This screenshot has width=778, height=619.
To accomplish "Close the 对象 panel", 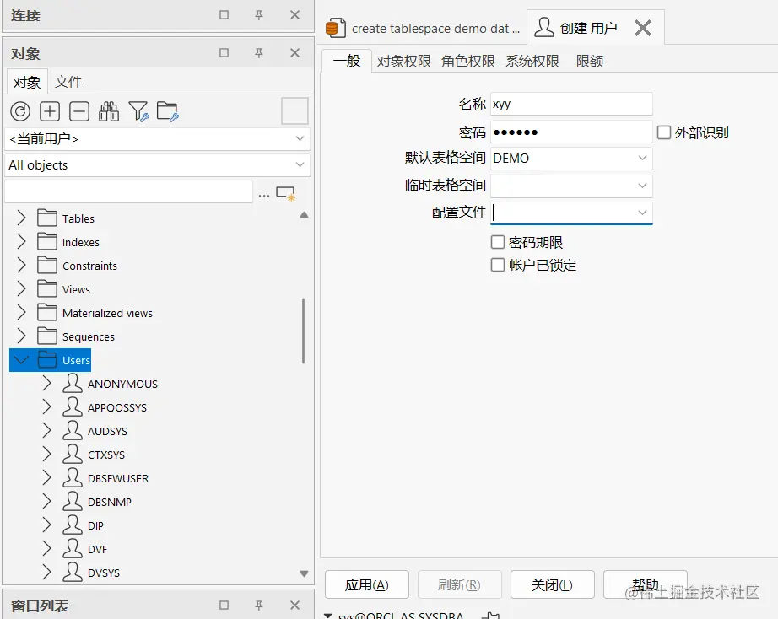I will pyautogui.click(x=294, y=52).
